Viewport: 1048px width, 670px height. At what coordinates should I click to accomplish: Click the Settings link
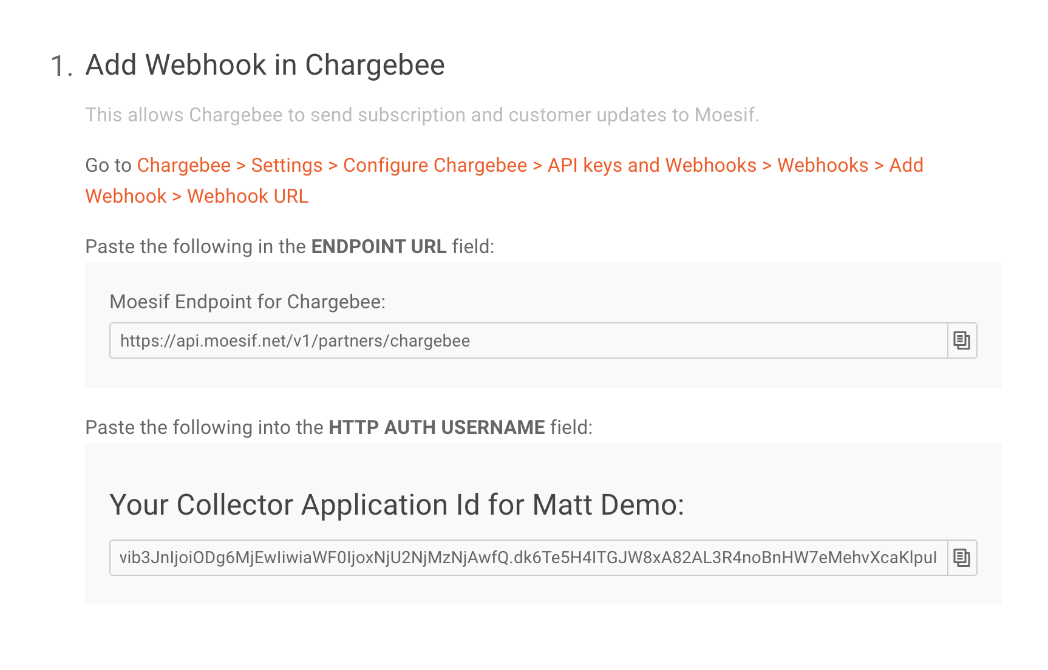(287, 165)
